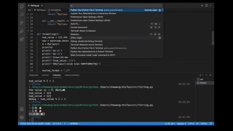The image size is (233, 131).
Task: Change file encoding UTF-8 in status bar
Action: point(191,124)
